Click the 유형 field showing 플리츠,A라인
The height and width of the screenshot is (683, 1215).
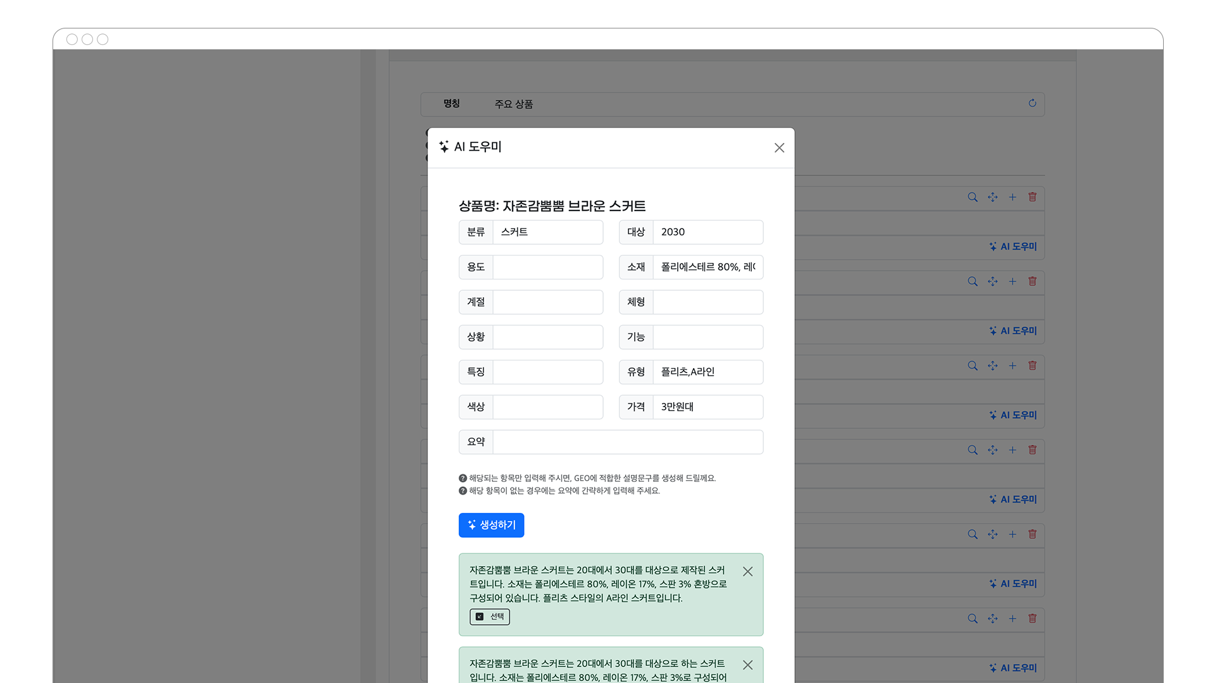pyautogui.click(x=707, y=372)
